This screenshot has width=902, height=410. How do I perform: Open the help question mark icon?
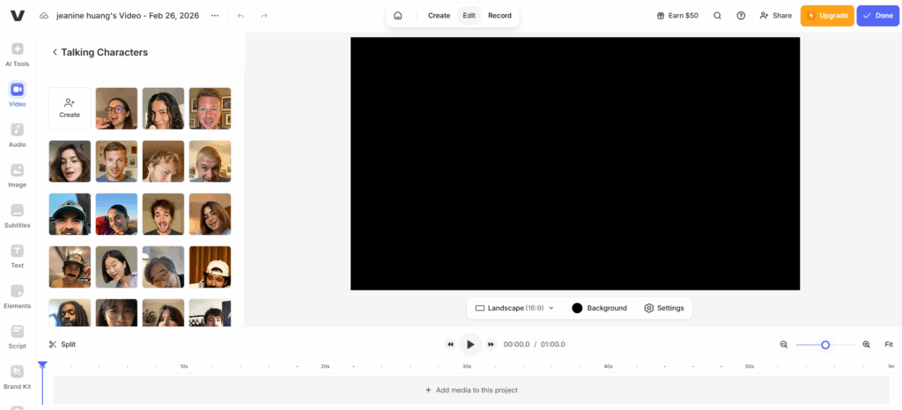point(741,16)
